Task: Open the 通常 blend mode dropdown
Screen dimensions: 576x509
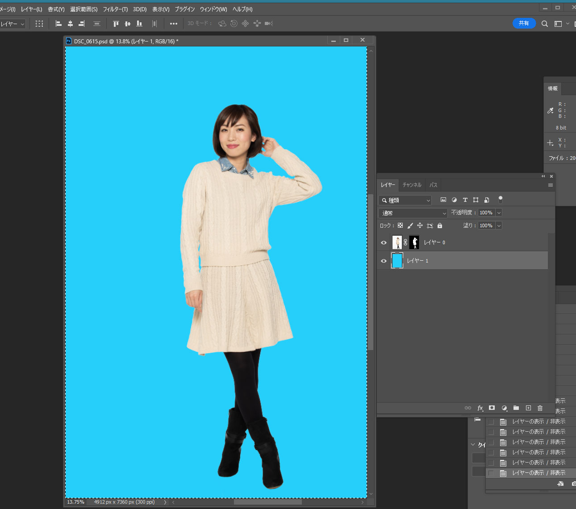Action: [413, 213]
